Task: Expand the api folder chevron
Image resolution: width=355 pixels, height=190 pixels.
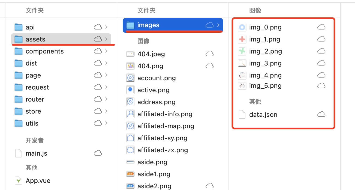Action: (107, 27)
